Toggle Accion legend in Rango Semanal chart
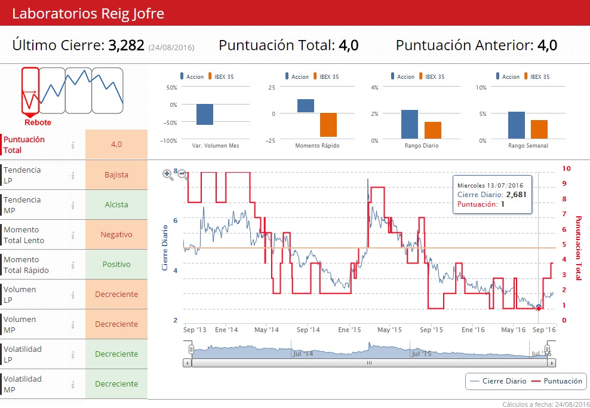Viewport: 590px width, 408px height. 508,76
